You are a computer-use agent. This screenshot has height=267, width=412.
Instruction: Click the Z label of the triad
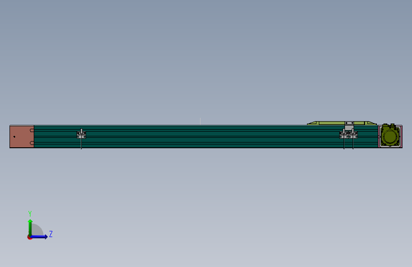click(x=51, y=234)
